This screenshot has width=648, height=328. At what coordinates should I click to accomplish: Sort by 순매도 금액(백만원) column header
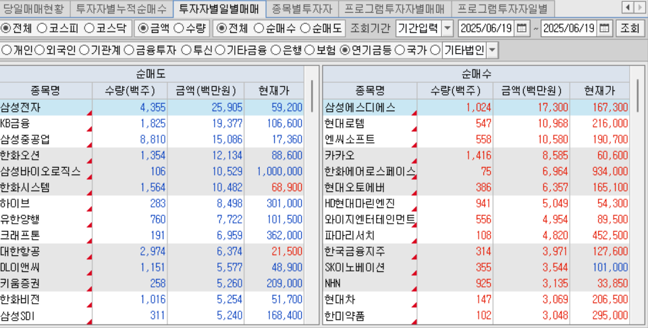pos(206,90)
